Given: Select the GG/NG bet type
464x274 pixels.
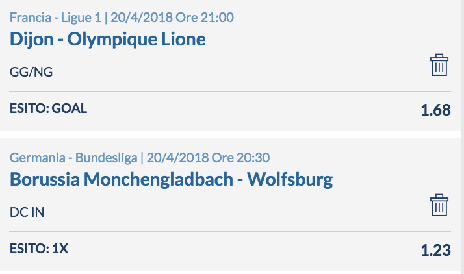Looking at the screenshot, I should pos(31,72).
